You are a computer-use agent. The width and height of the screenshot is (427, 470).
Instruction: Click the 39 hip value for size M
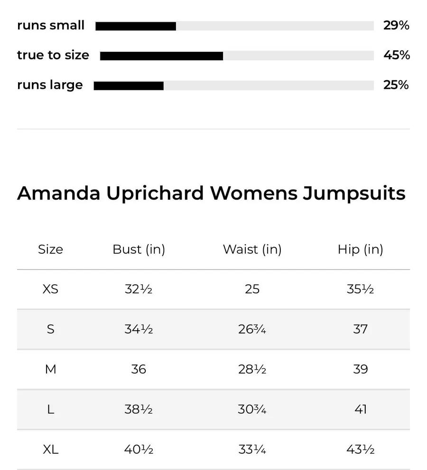tap(360, 369)
